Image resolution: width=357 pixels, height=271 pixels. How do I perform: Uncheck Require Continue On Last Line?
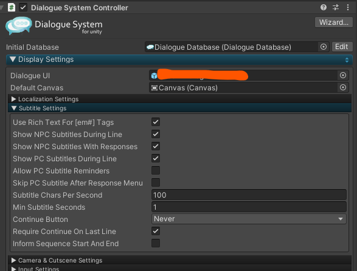pyautogui.click(x=156, y=231)
